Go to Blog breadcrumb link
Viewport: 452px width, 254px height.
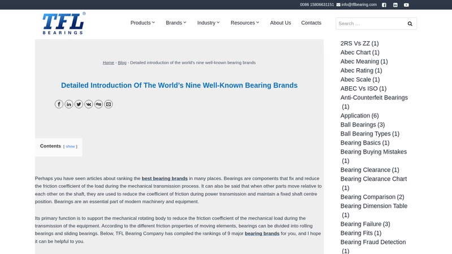click(x=122, y=63)
